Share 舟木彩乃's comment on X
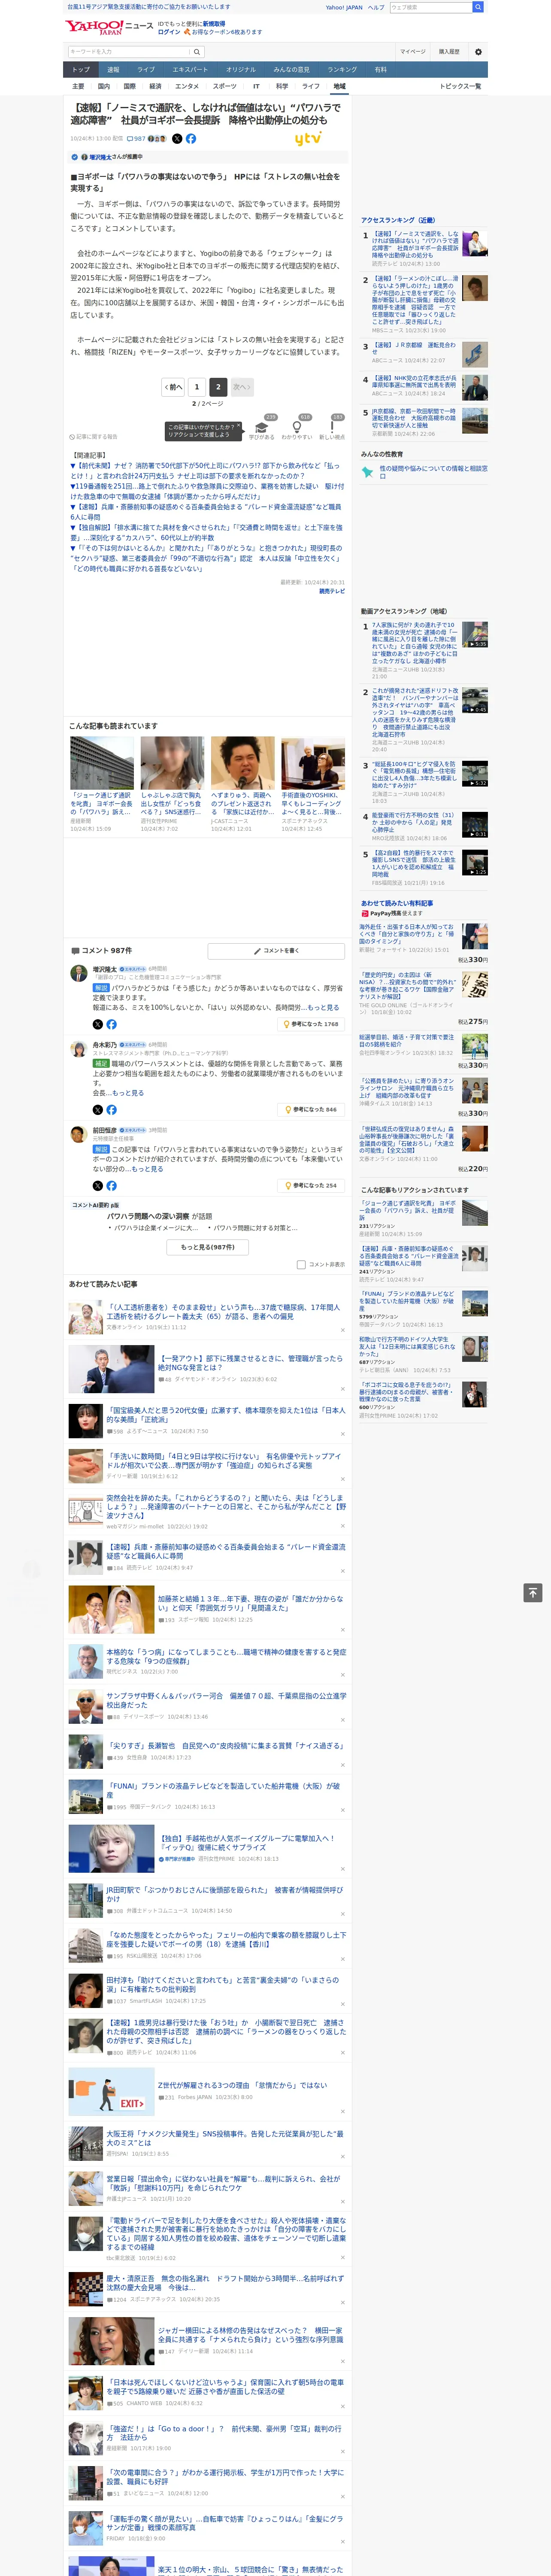The height and width of the screenshot is (2576, 551). pyautogui.click(x=98, y=1109)
